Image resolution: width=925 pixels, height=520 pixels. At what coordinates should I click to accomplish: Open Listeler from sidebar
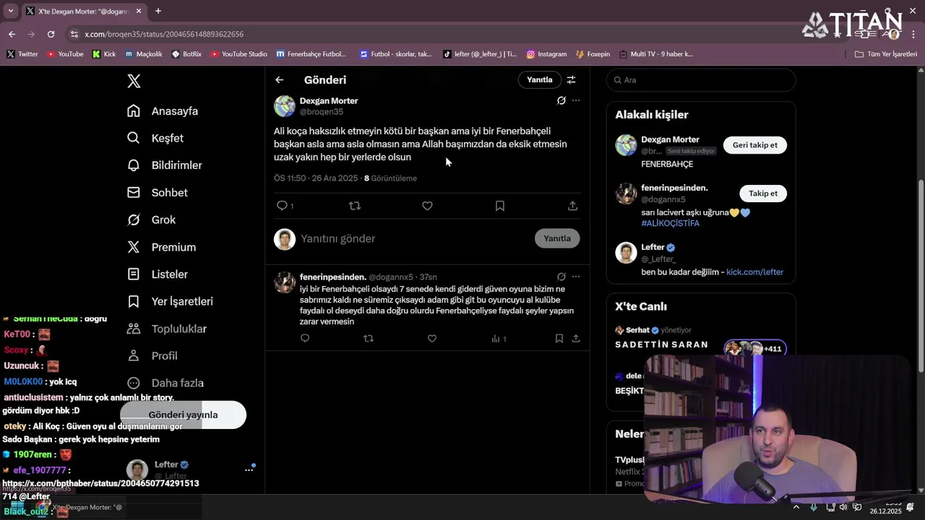pyautogui.click(x=158, y=274)
